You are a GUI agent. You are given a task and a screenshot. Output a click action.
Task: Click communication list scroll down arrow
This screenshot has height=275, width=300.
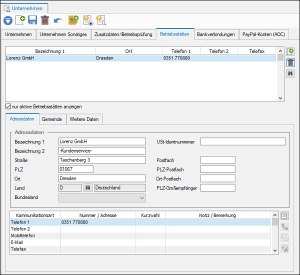tap(275, 250)
